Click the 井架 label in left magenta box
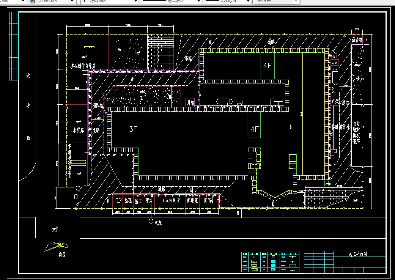 click(190, 103)
